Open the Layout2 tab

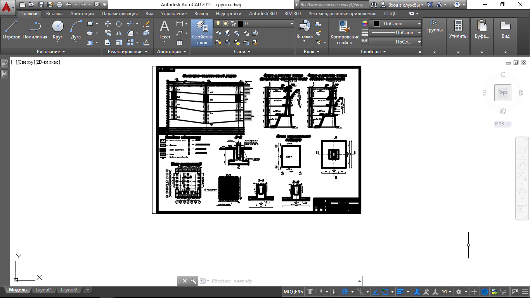tap(69, 290)
